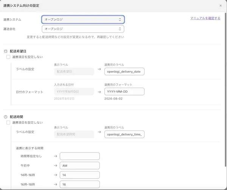227x190 pixels.
Task: Click the clock icon beside 配送時間
Action: 6,117
